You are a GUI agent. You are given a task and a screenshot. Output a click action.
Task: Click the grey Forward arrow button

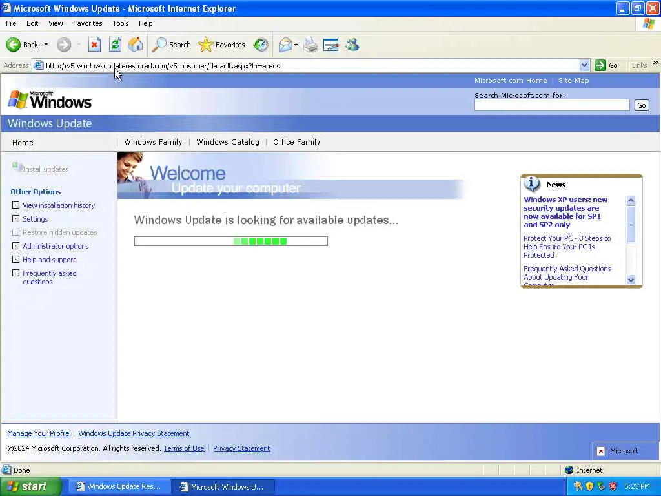coord(64,45)
